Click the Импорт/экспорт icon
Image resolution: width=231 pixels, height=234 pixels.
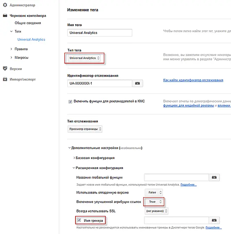click(x=5, y=79)
